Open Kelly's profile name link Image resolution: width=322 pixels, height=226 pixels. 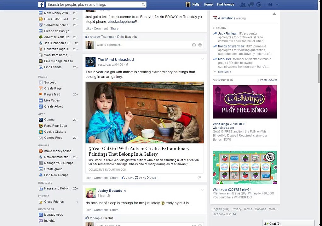coord(196,4)
